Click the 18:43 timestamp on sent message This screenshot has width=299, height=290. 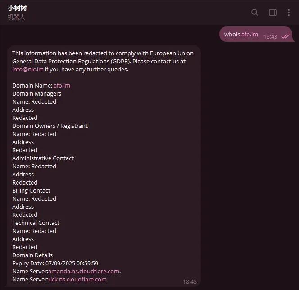pos(270,36)
